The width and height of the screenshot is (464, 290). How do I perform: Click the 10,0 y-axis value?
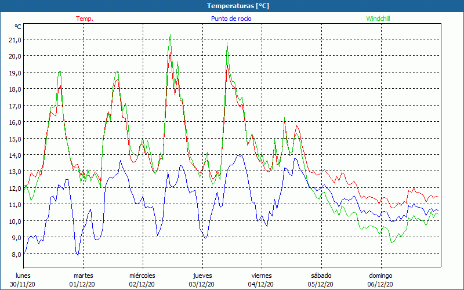click(15, 221)
